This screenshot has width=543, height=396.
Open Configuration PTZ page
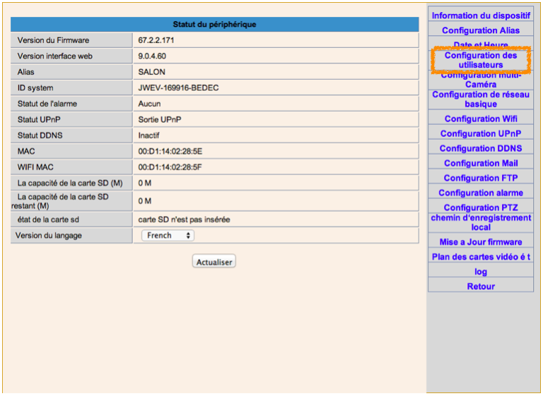[x=481, y=208]
